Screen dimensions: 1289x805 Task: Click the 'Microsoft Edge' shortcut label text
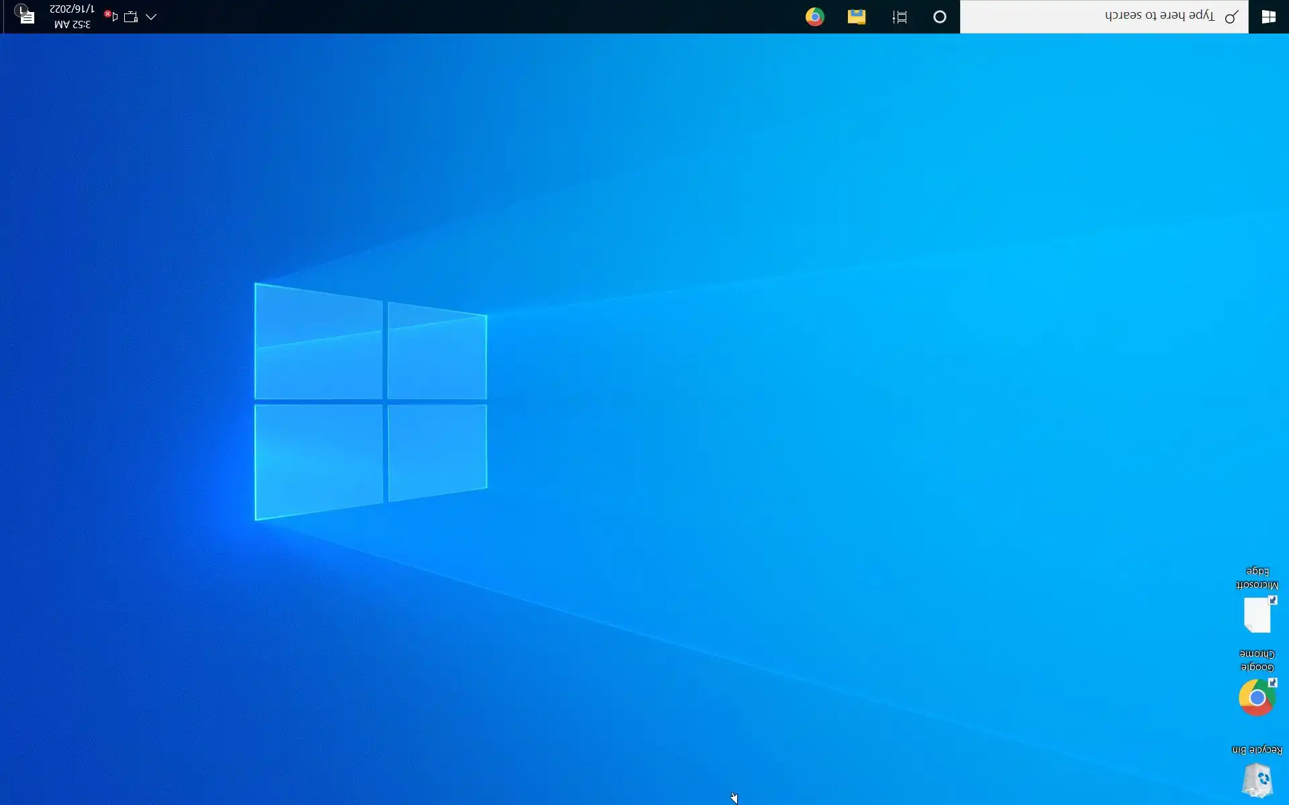1257,578
